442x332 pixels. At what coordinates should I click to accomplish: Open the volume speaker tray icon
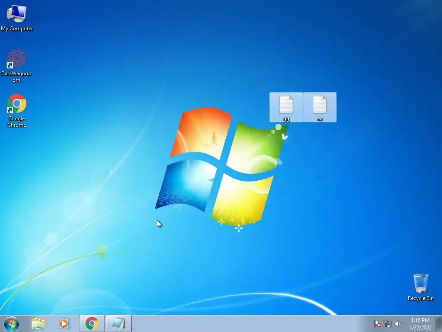pyautogui.click(x=398, y=324)
